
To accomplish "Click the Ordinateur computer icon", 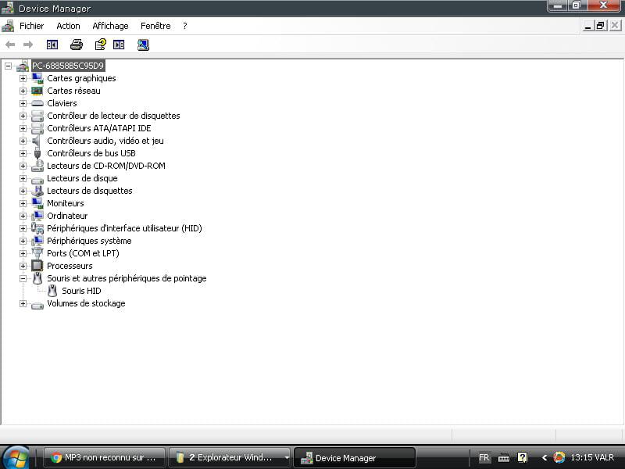I will coord(37,216).
